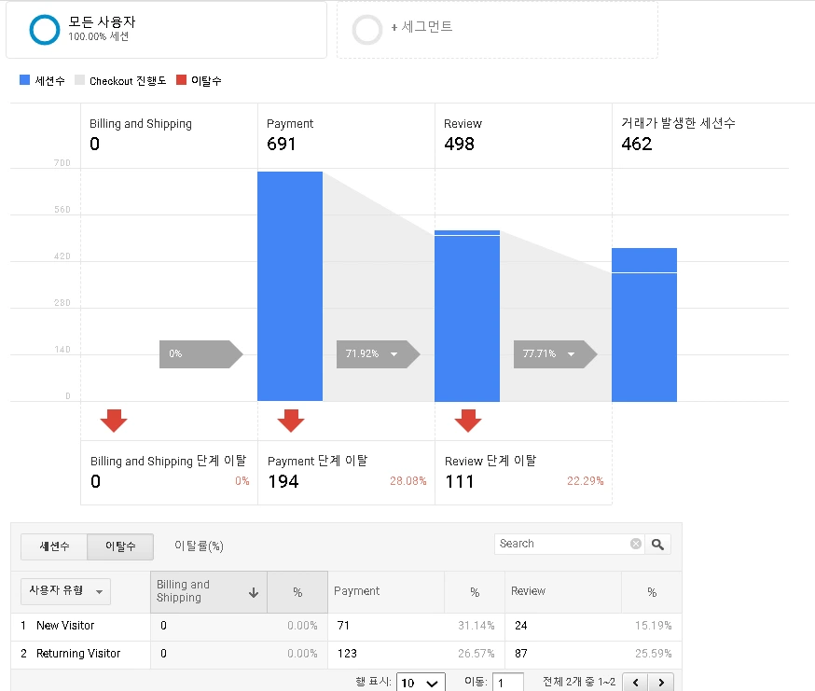Click the red drop-off arrow under Billing and Shipping

(114, 421)
